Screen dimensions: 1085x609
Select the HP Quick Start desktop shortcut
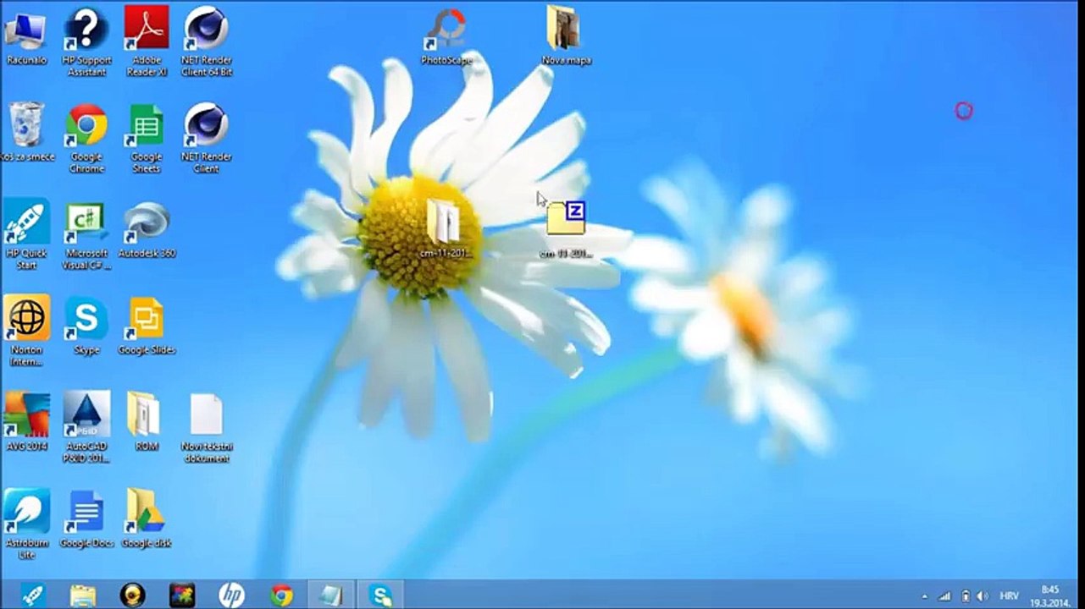pyautogui.click(x=26, y=234)
